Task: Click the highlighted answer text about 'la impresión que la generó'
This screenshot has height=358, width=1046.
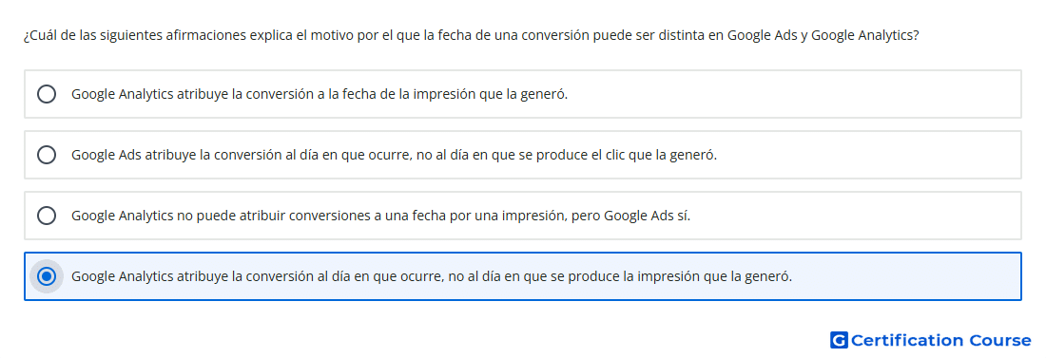Action: coord(432,276)
